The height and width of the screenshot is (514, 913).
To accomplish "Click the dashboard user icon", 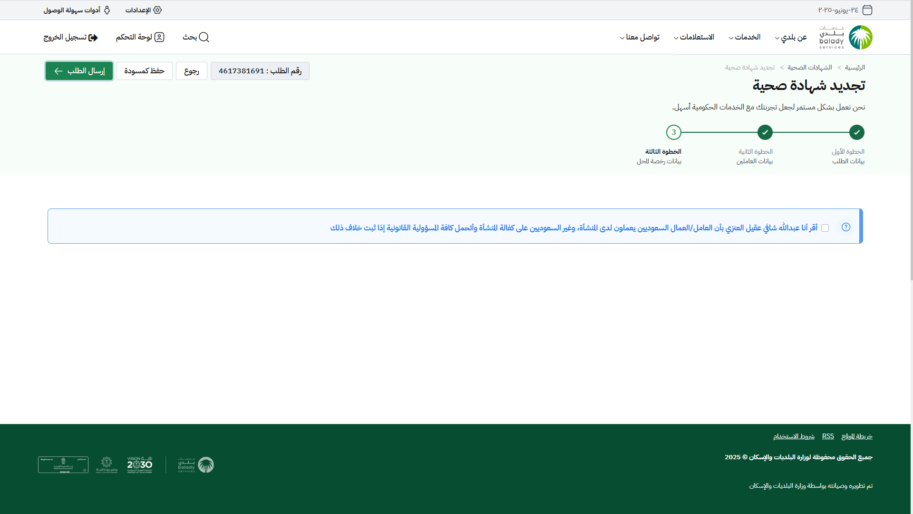I will (159, 37).
